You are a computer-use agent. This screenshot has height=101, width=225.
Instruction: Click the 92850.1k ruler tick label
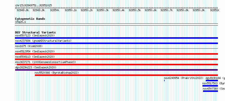71,10
